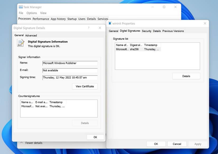Click the Task Manager icon in the title bar
The image size is (218, 154).
(21, 7)
